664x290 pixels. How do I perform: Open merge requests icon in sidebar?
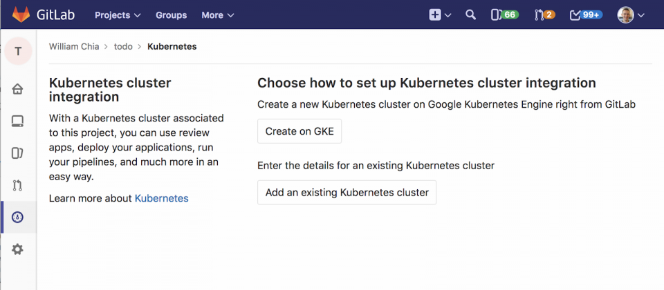pyautogui.click(x=17, y=185)
